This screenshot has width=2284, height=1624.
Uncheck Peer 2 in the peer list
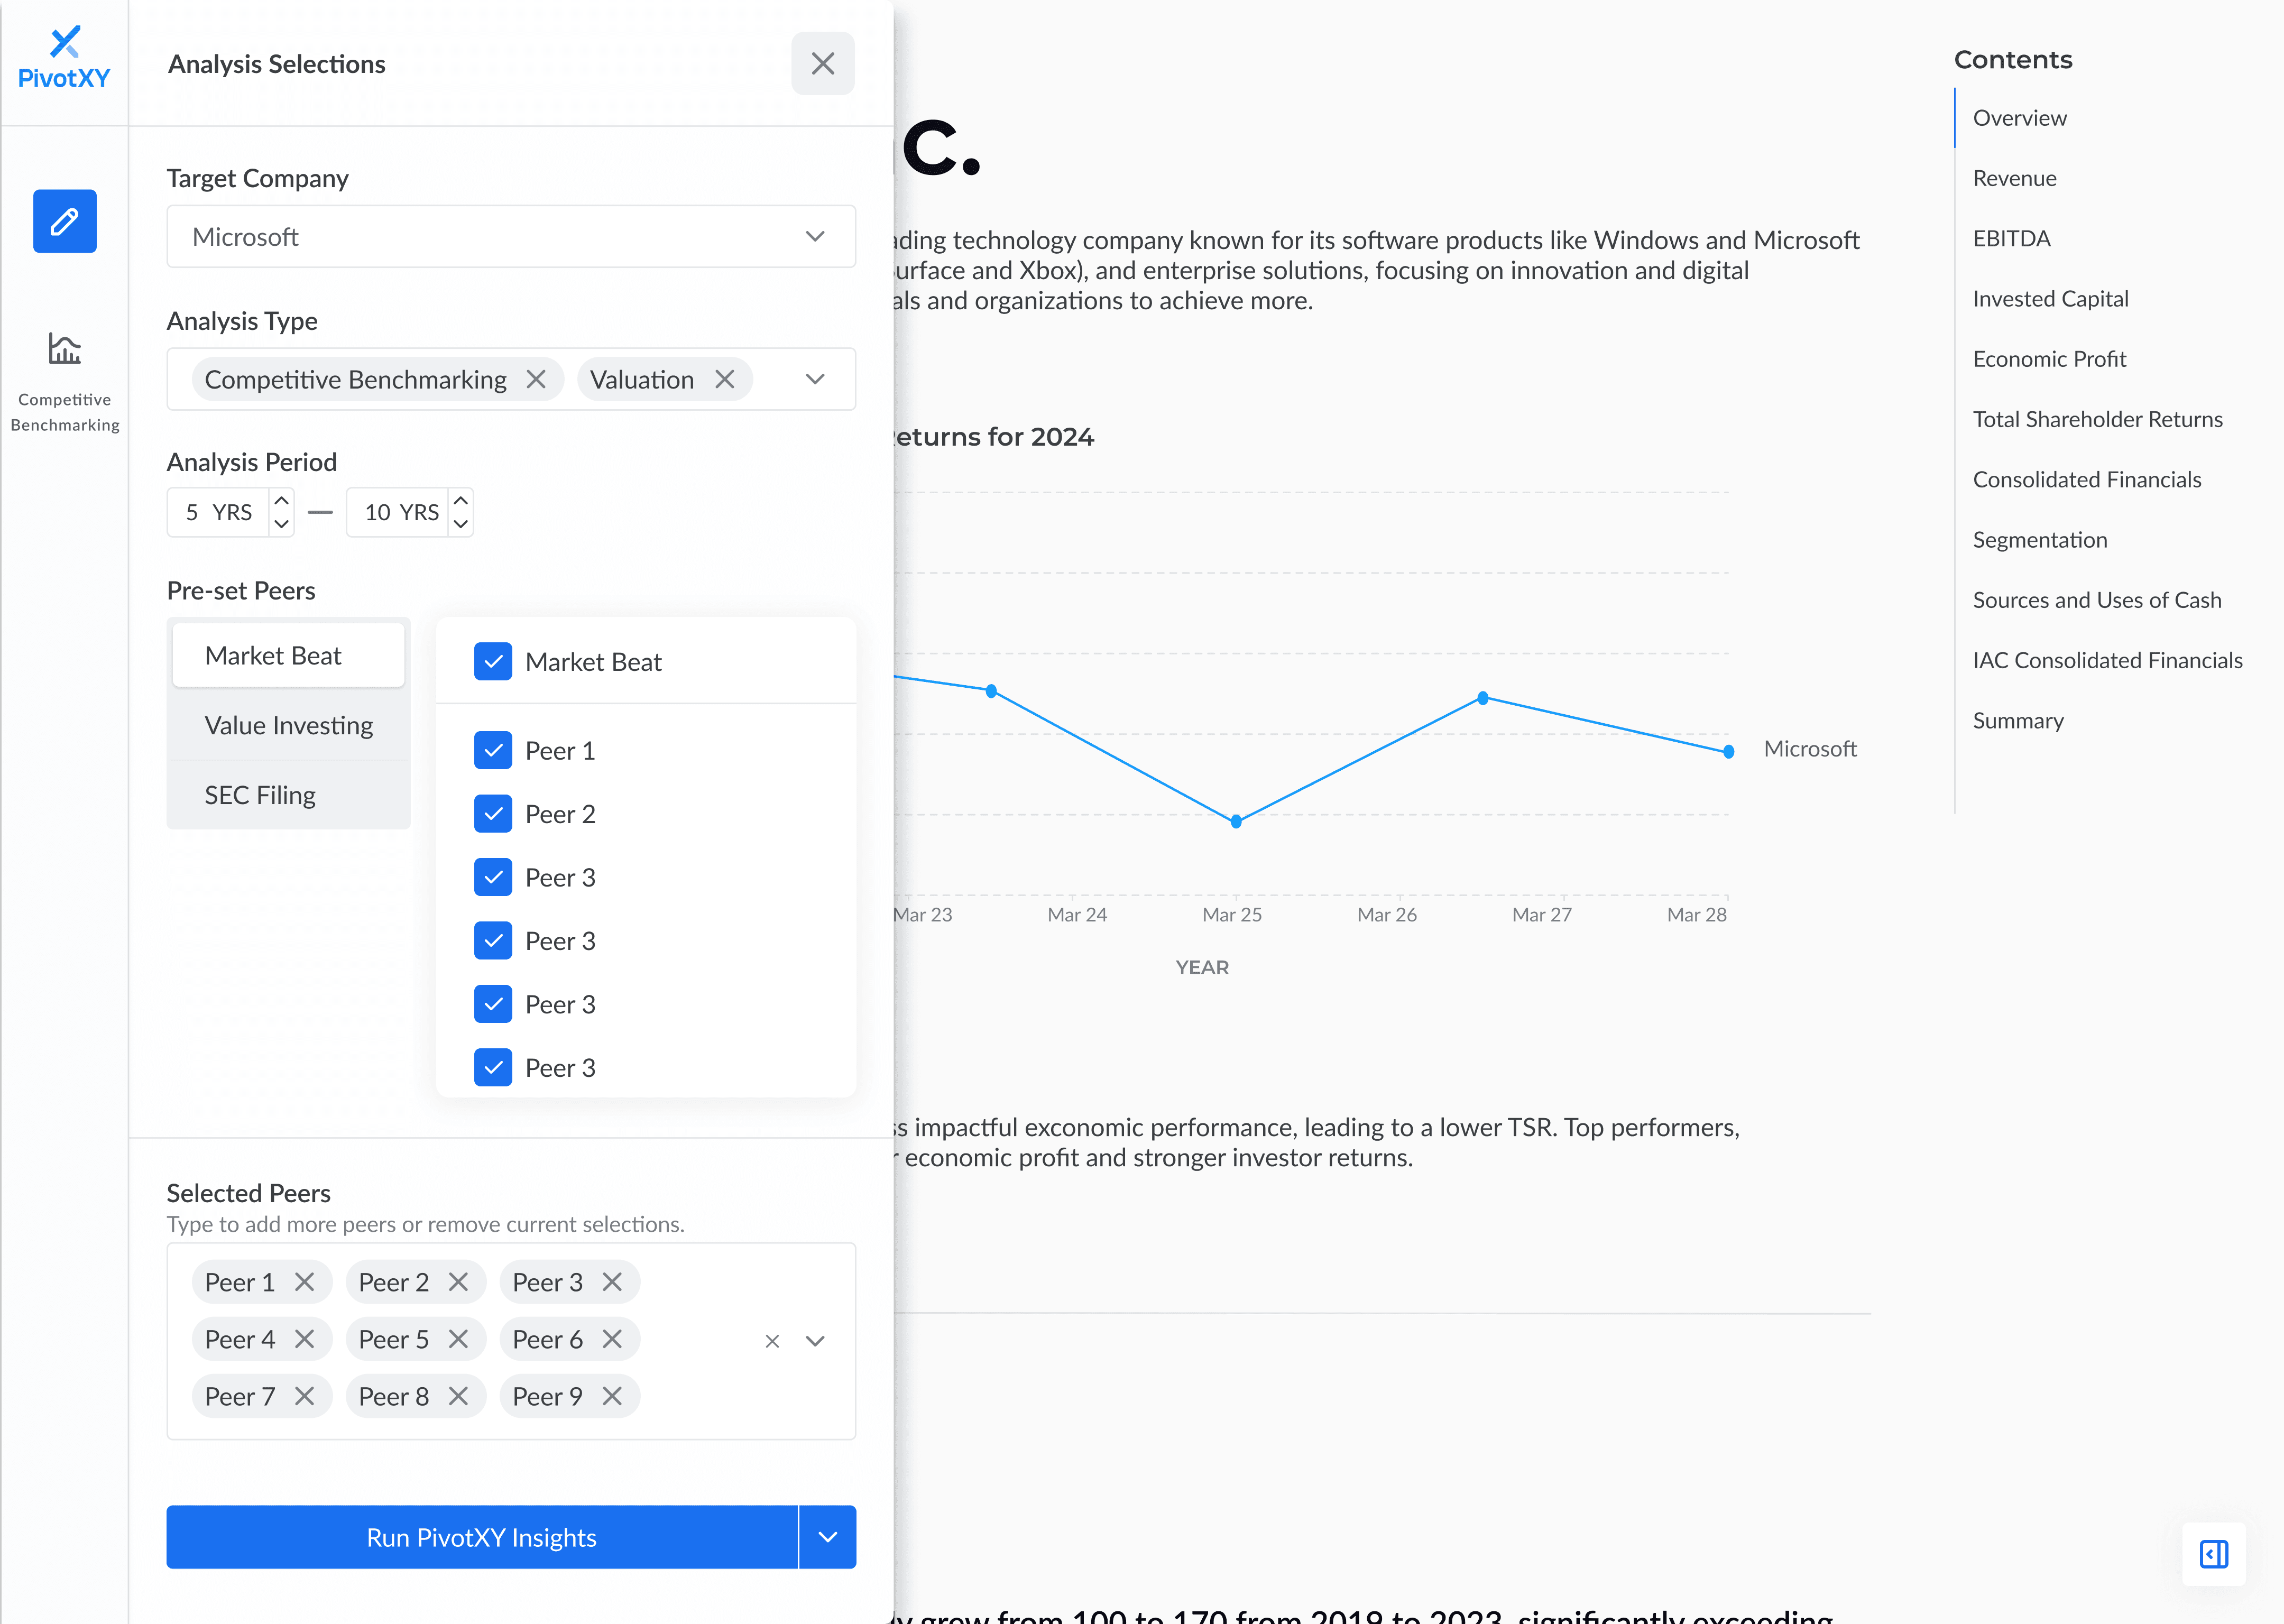[x=493, y=813]
